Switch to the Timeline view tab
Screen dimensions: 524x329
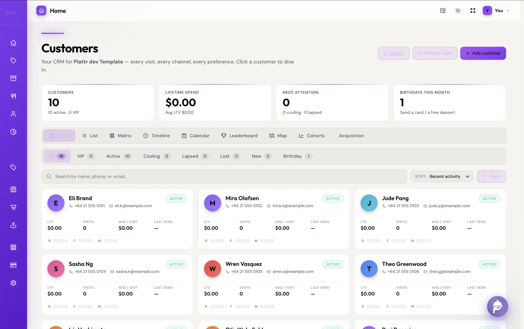coord(157,136)
